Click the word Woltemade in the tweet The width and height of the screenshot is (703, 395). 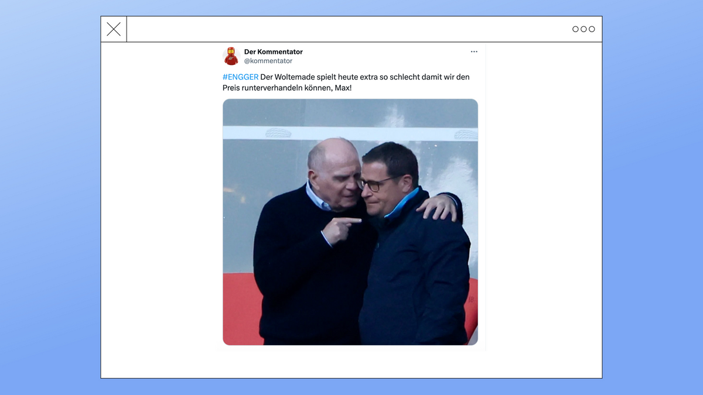[x=294, y=77]
